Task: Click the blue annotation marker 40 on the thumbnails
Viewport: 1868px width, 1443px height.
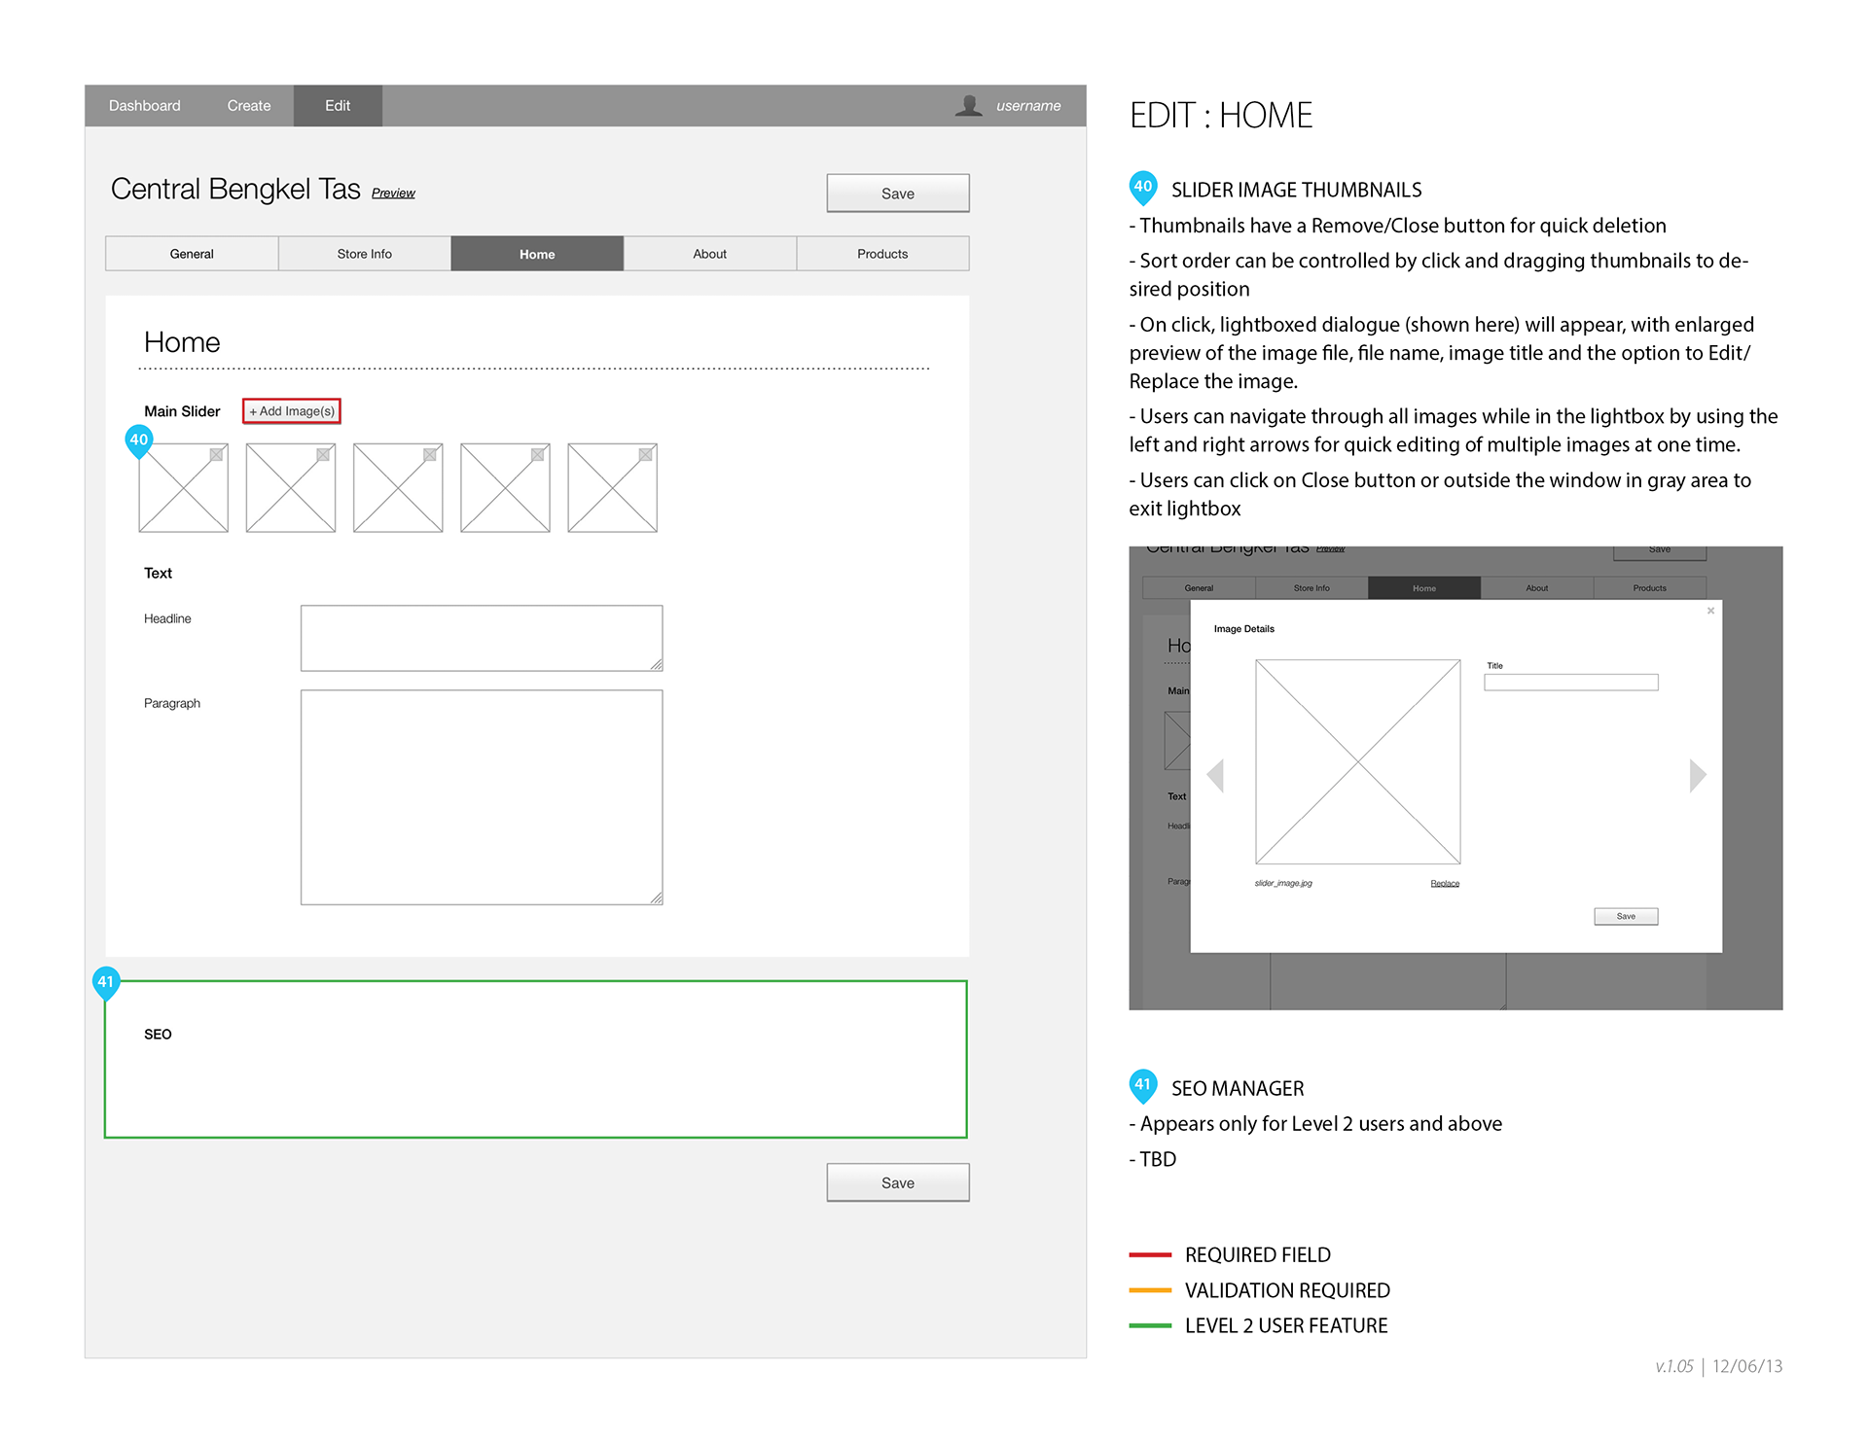Action: 139,440
